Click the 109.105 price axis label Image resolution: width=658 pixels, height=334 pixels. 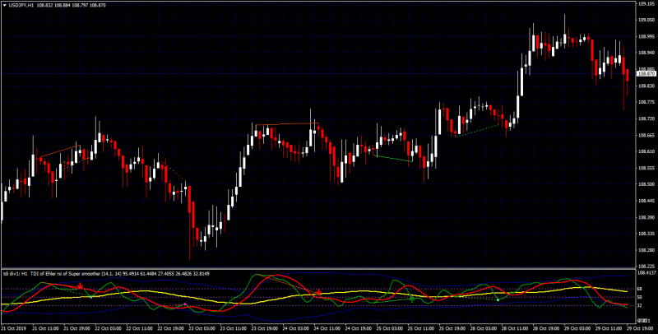[x=646, y=4]
